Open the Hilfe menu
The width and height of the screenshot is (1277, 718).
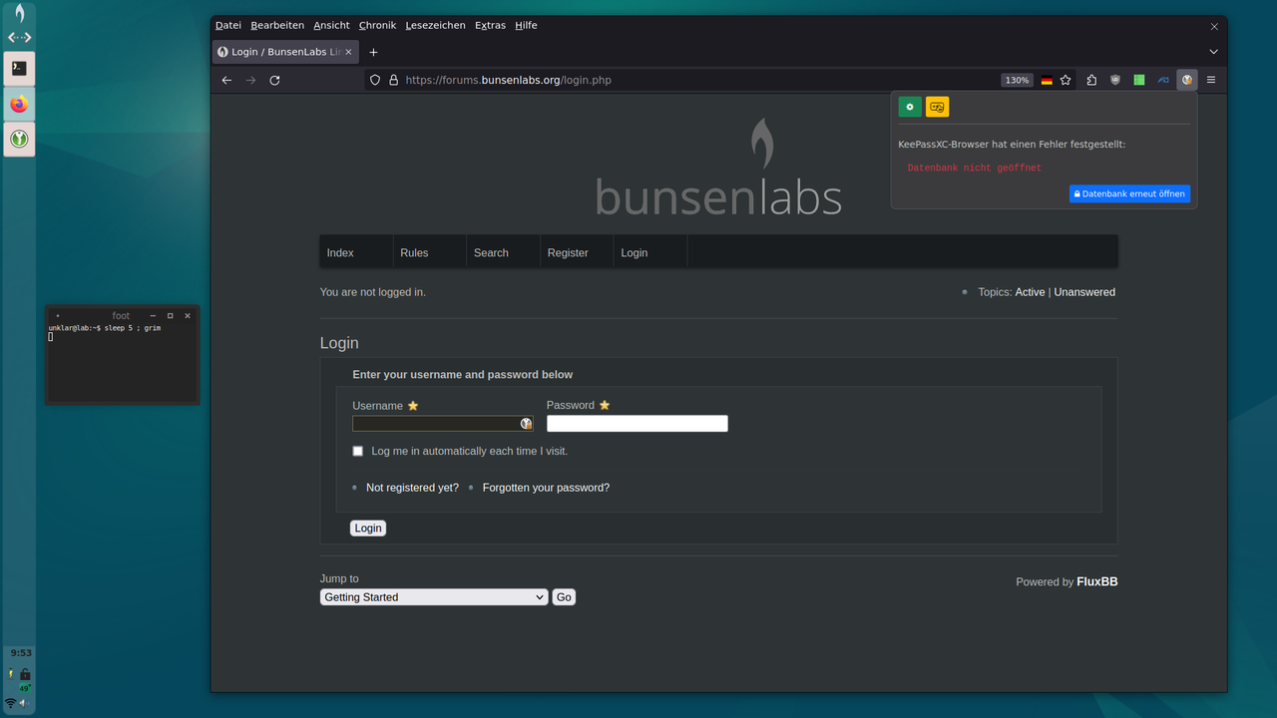click(526, 25)
